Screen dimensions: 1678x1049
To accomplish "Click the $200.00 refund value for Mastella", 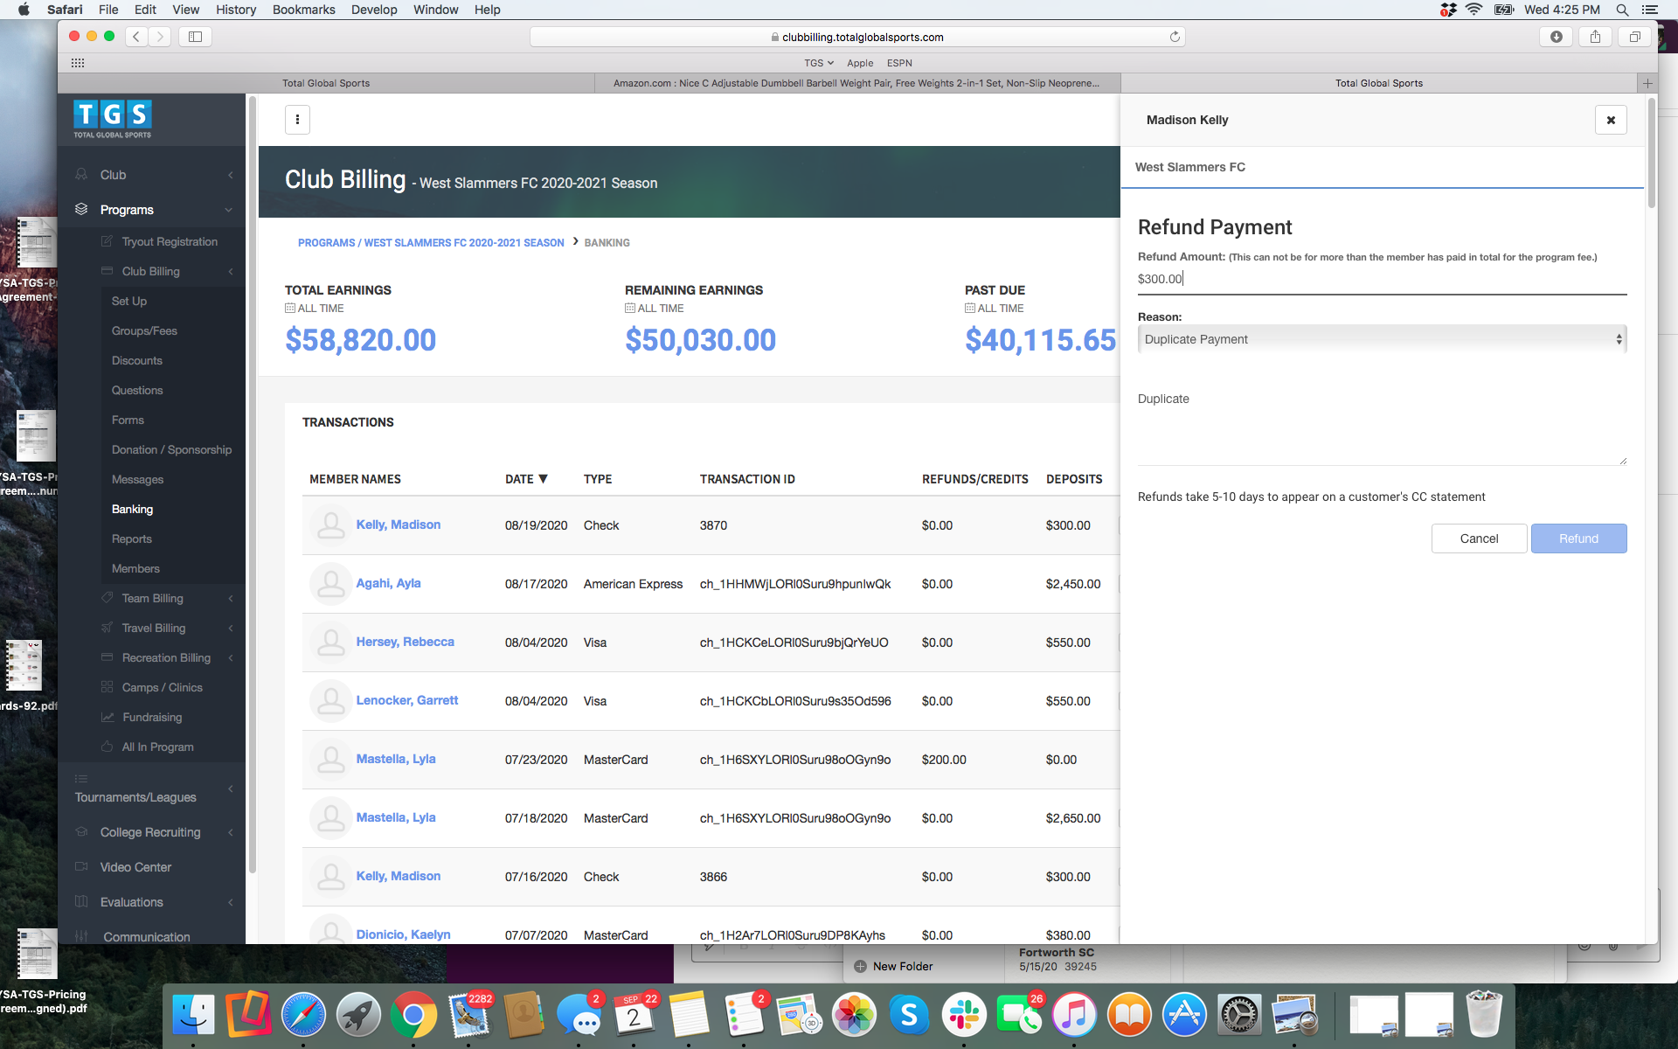I will 944,760.
